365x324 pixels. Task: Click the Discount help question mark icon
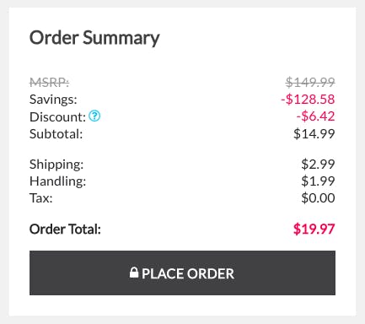[x=94, y=116]
